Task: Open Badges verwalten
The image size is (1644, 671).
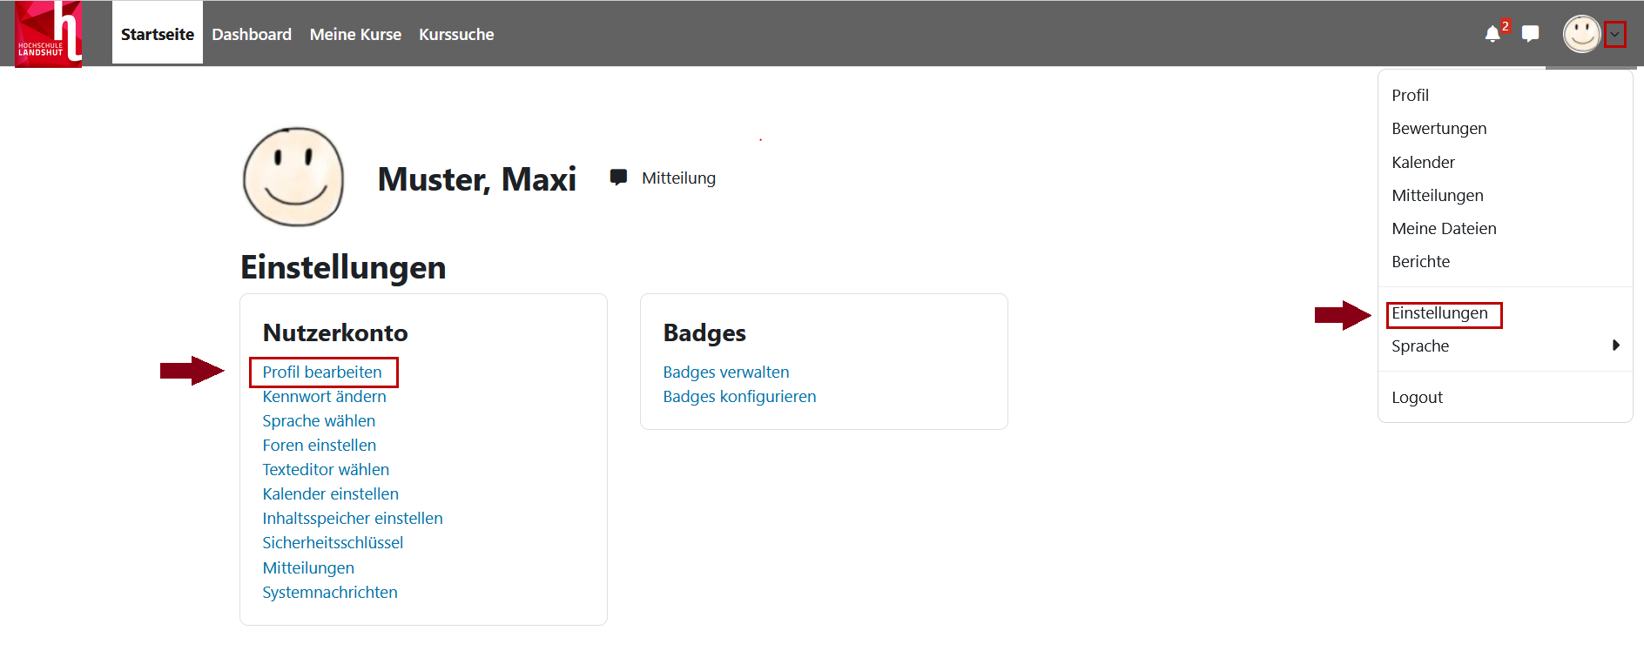Action: click(x=726, y=372)
